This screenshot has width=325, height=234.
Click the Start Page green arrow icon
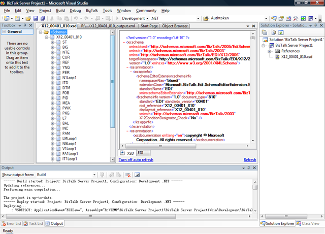coord(303,18)
